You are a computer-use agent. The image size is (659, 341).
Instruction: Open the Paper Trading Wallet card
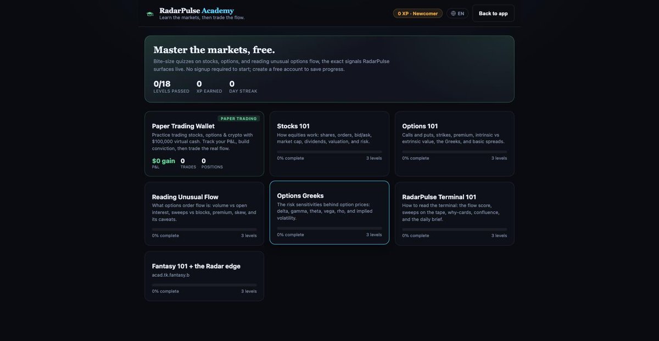click(204, 144)
